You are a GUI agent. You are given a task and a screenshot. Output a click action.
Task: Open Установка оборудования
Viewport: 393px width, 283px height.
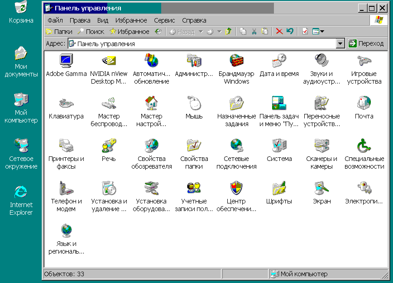pos(151,197)
